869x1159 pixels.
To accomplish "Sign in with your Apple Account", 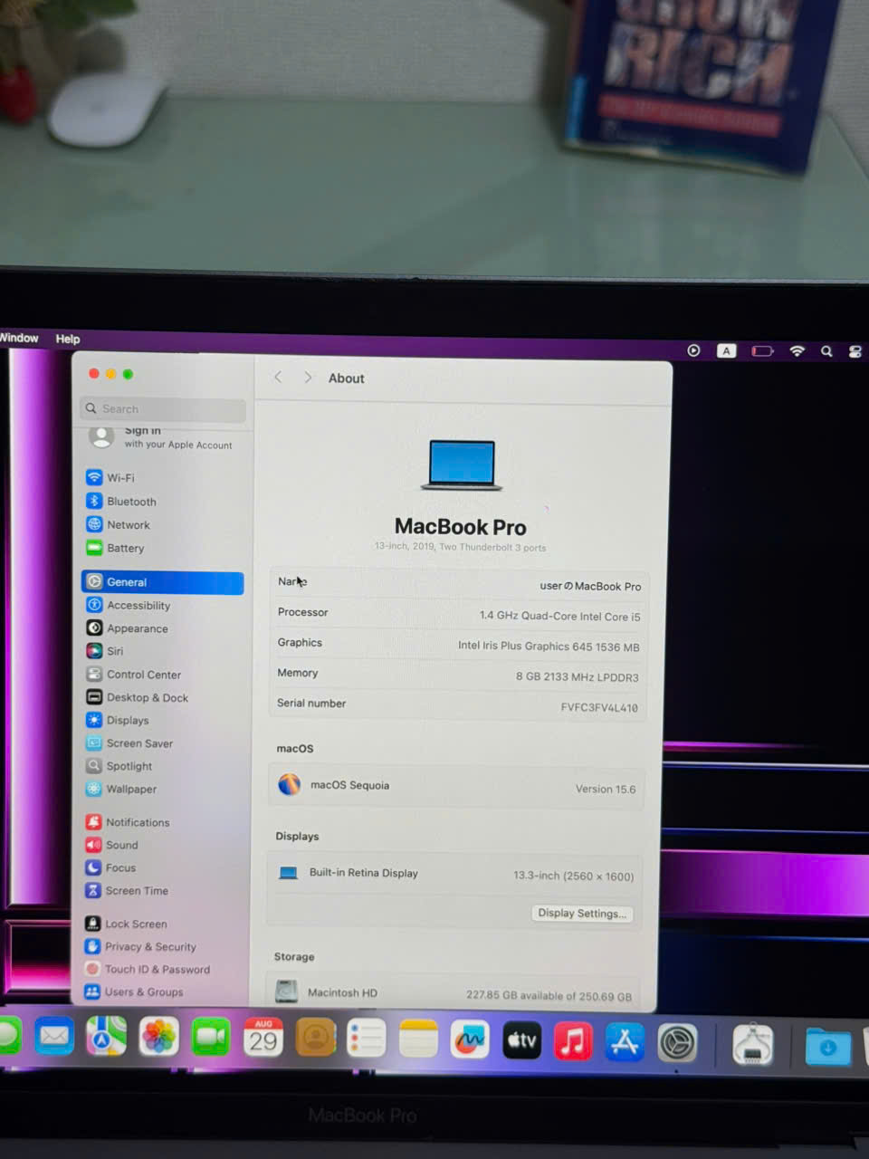I will (163, 437).
